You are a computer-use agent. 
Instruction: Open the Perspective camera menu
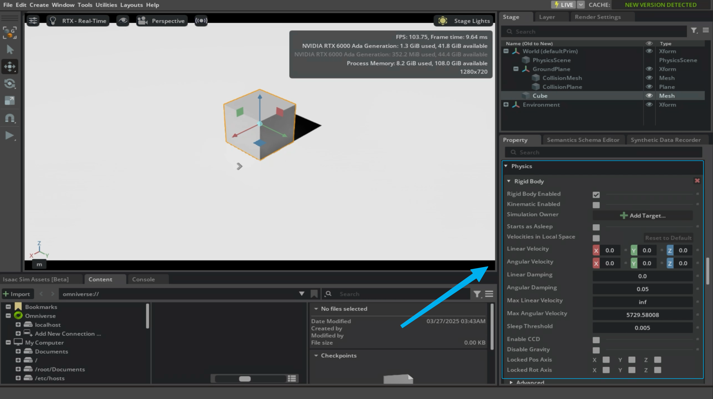tap(162, 21)
